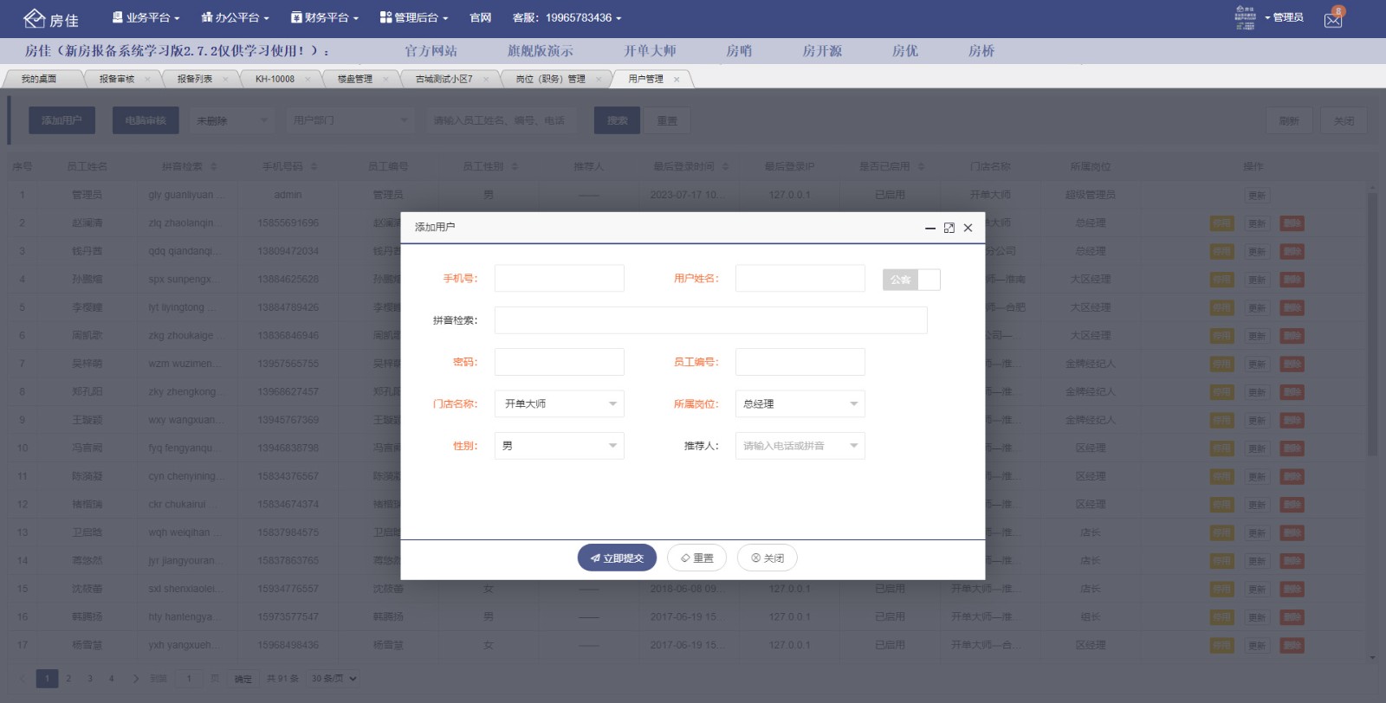
Task: Open the 房开源 link
Action: point(822,51)
